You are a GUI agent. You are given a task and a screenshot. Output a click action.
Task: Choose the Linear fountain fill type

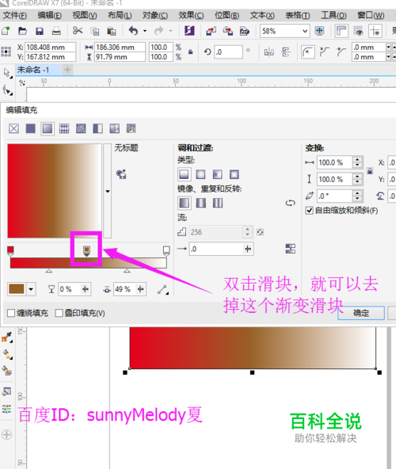[x=184, y=174]
